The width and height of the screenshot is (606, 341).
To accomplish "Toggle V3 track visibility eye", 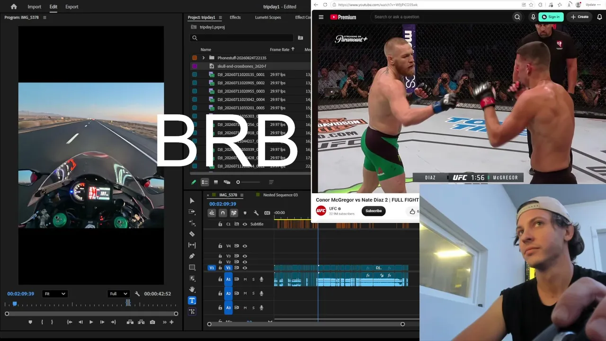I will pos(245,256).
